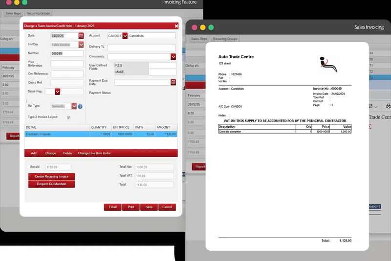Expand the Sales Rep dropdown
391x261 pixels.
point(58,92)
